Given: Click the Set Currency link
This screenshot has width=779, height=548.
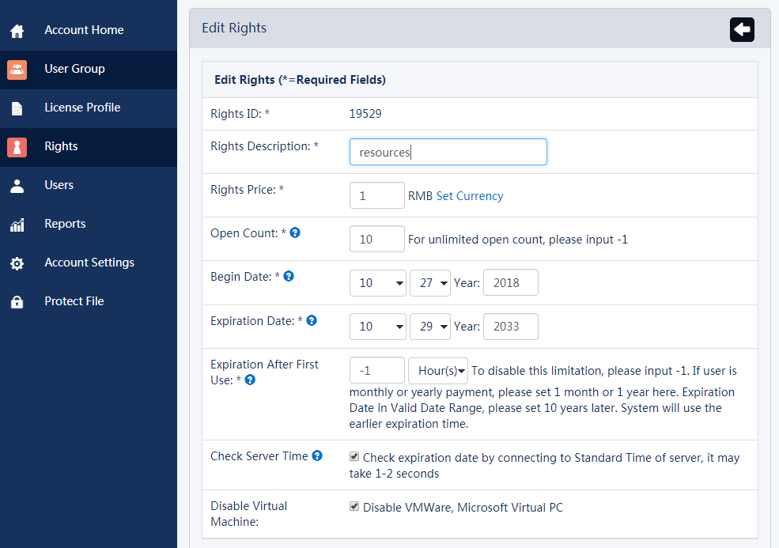Looking at the screenshot, I should [x=470, y=196].
